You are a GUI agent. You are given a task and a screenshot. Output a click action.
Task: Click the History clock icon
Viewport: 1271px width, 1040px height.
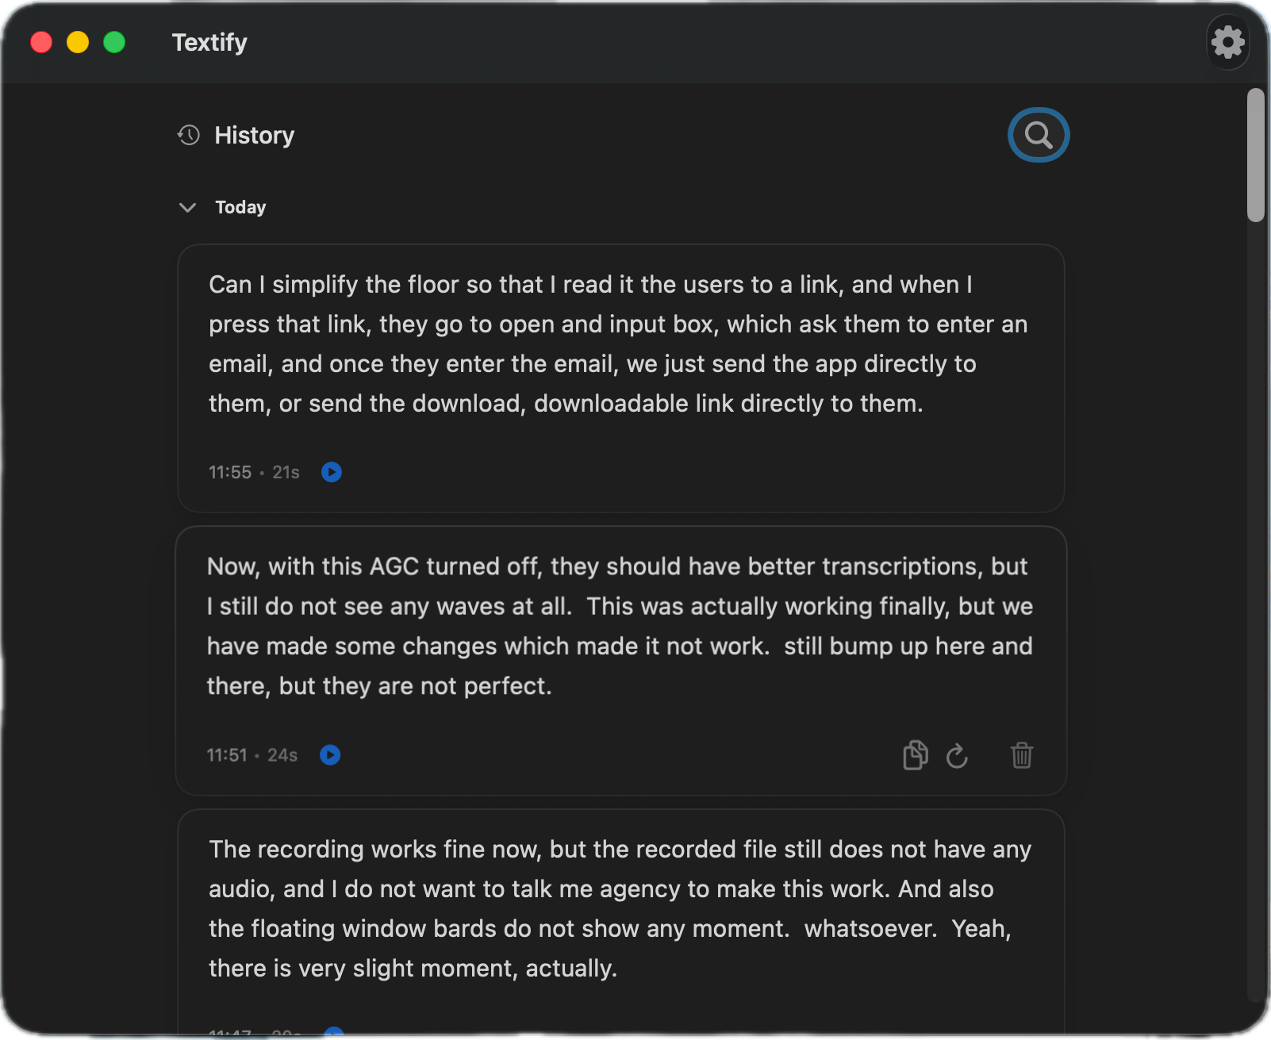click(189, 135)
